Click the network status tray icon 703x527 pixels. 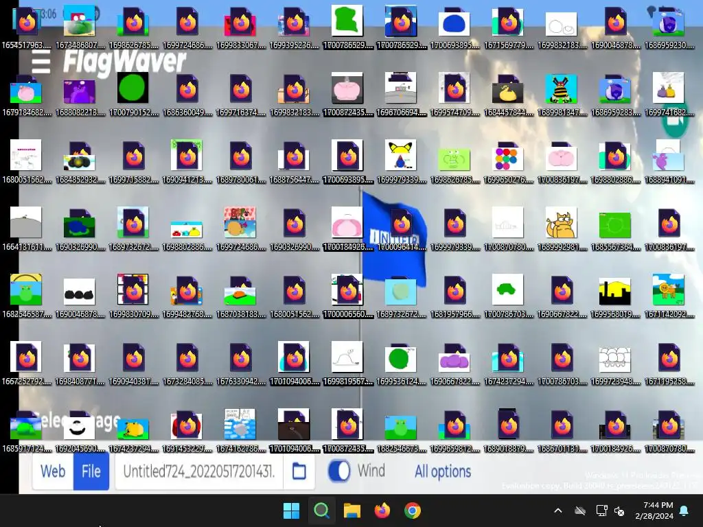point(601,511)
